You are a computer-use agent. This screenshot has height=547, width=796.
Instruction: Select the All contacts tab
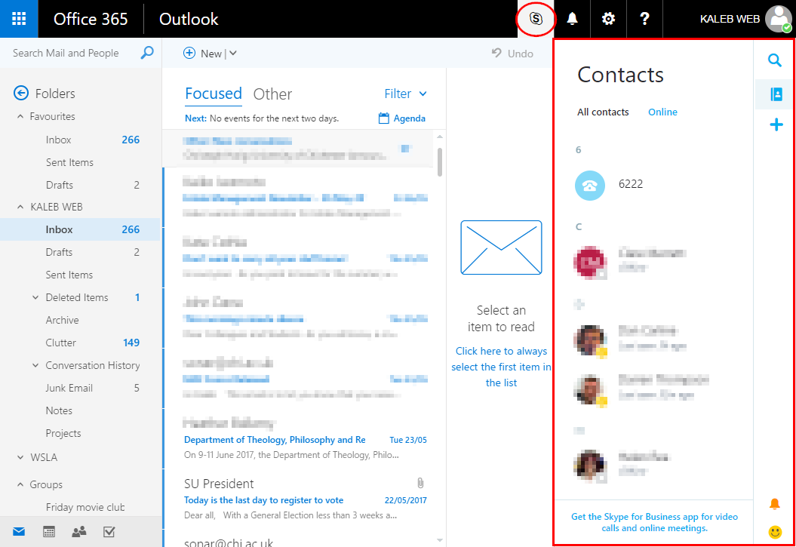pos(603,112)
